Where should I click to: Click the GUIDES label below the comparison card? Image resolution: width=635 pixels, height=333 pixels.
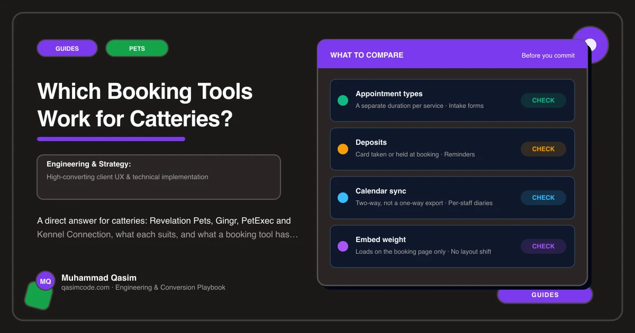point(545,295)
